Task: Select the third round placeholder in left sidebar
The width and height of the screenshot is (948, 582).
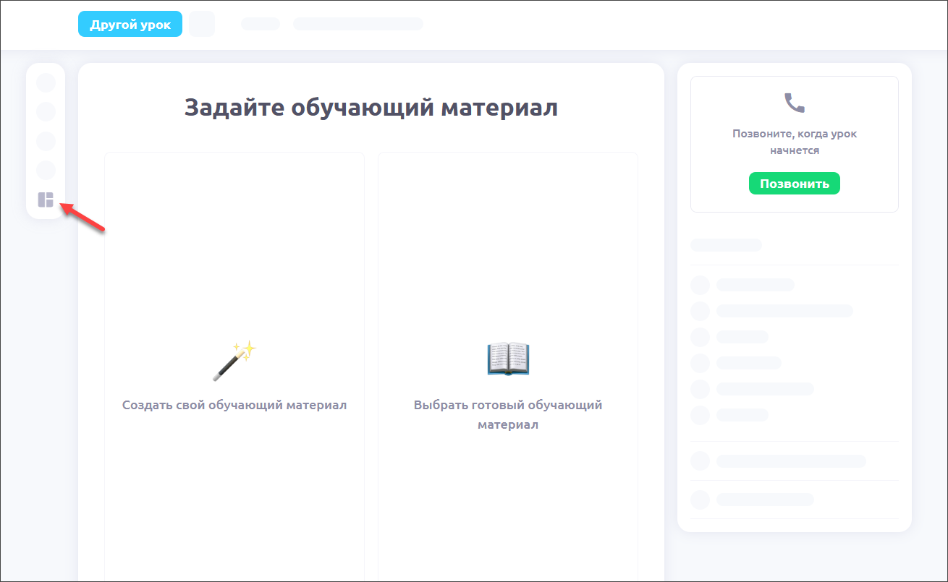Action: click(46, 141)
